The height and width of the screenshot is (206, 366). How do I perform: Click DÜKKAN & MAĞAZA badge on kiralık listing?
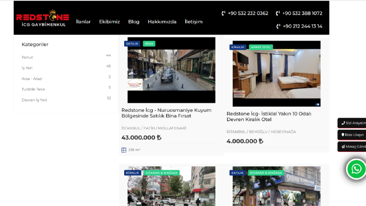(162, 173)
